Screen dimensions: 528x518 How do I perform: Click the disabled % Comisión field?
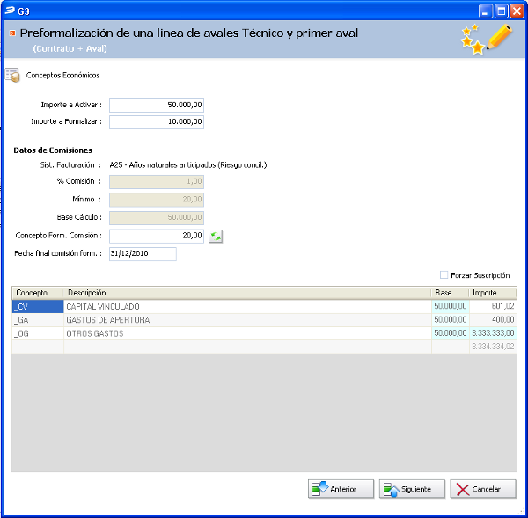(157, 182)
